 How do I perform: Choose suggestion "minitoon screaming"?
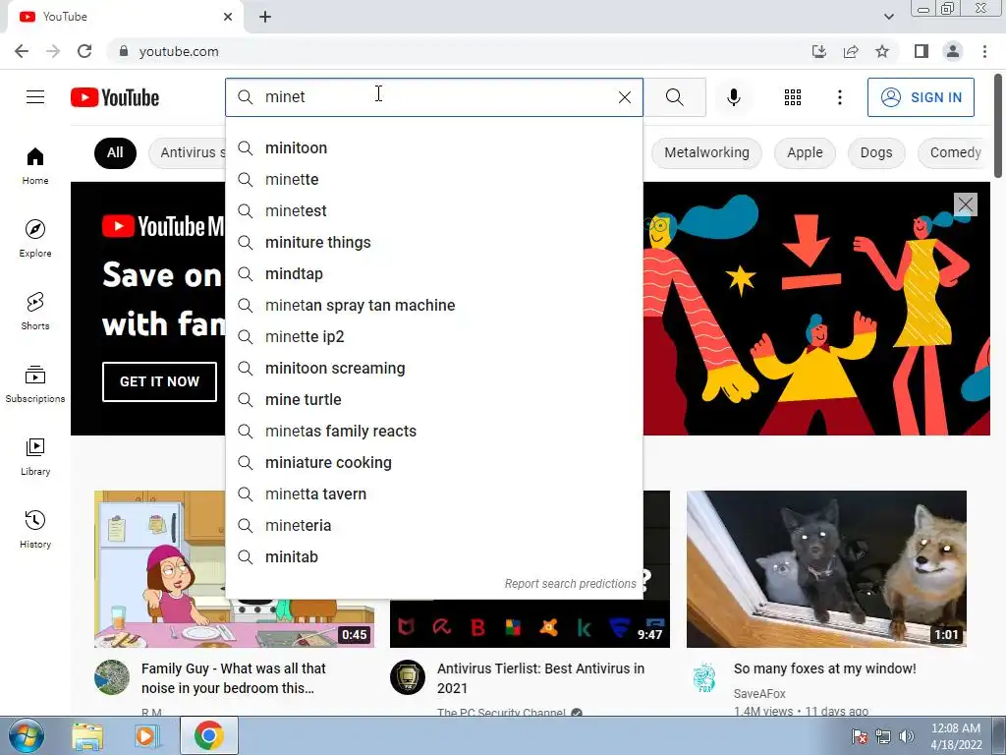[433, 368]
